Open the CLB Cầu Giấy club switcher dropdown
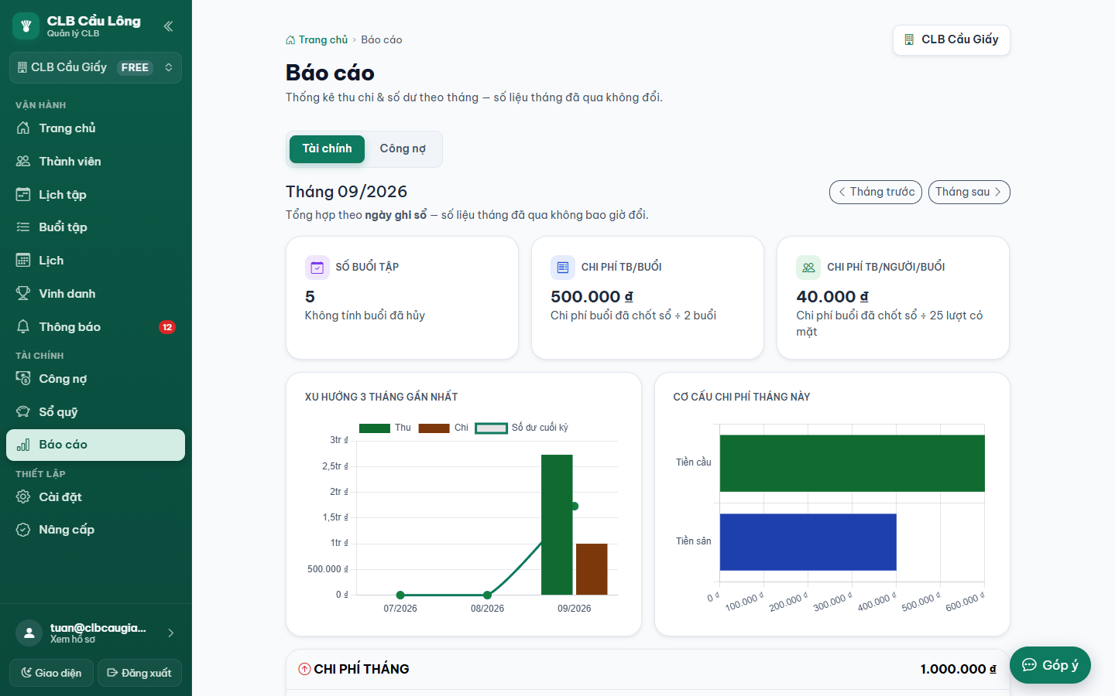The image size is (1115, 696). (95, 67)
